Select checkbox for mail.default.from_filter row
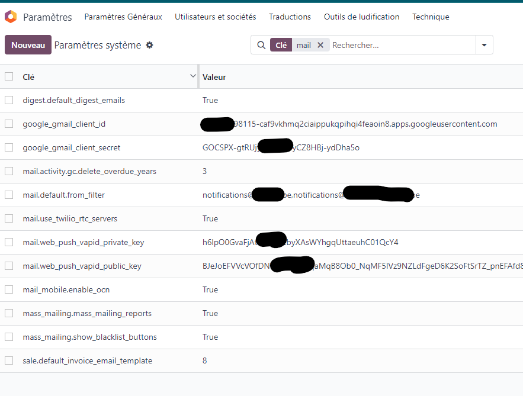523x396 pixels. [x=9, y=195]
